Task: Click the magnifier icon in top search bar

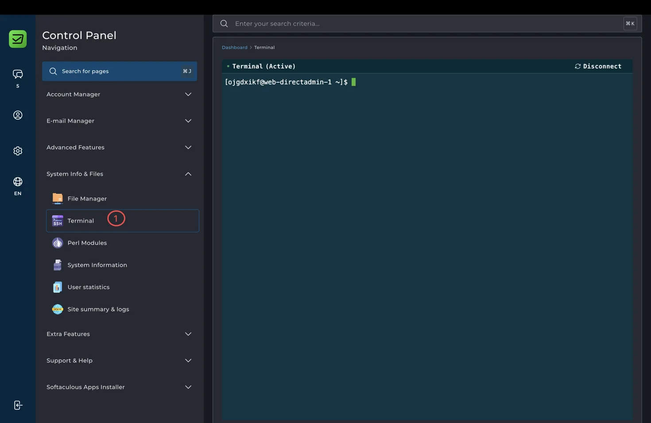Action: [224, 23]
